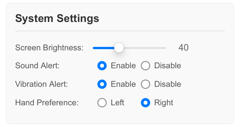Screen dimensions: 240x127
Task: Turn off Vibration Alert via Disable radio
Action: click(x=145, y=84)
